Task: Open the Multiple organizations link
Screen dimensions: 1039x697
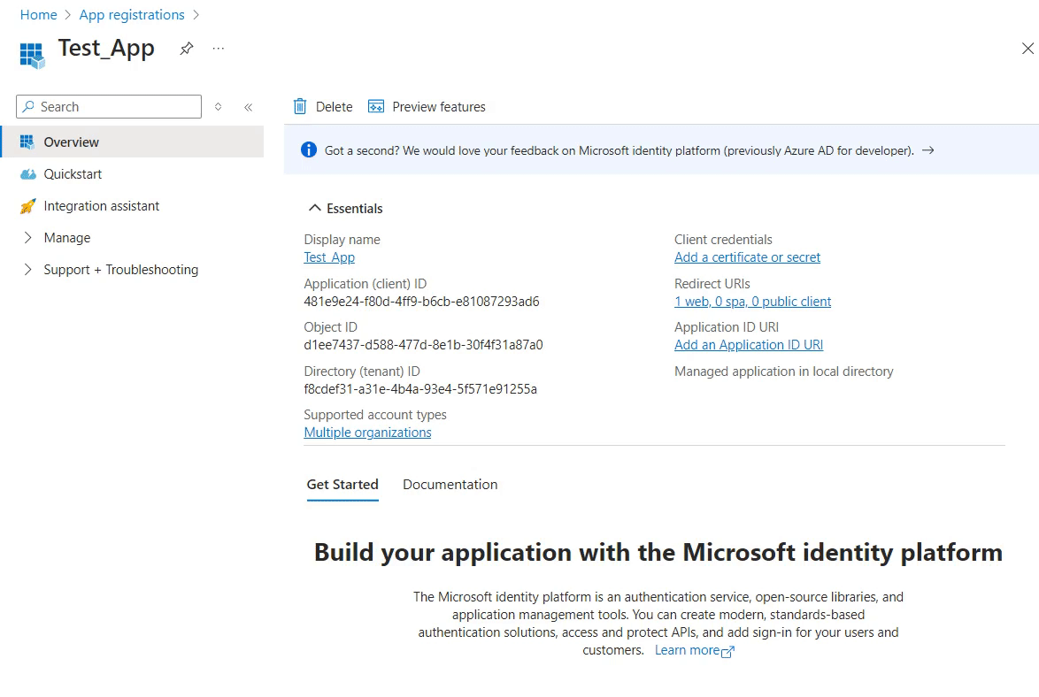Action: point(368,432)
